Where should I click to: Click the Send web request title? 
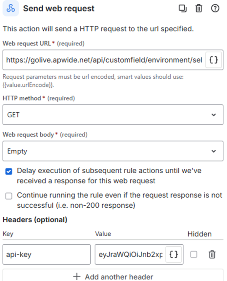(x=59, y=9)
